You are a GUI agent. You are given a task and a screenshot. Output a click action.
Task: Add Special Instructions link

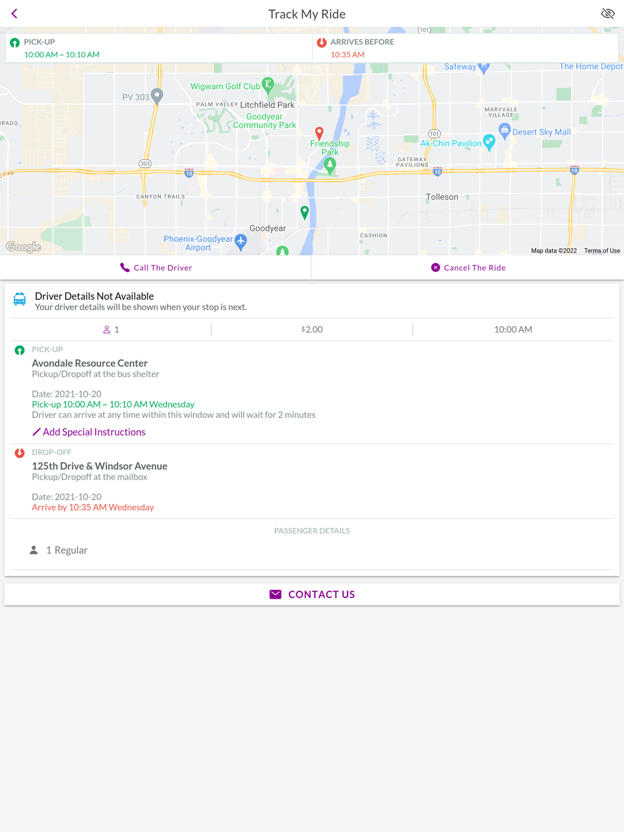pos(89,432)
